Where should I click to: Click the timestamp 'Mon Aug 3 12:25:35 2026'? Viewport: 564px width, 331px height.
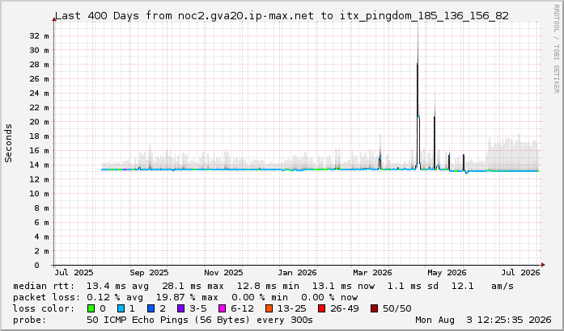pyautogui.click(x=483, y=320)
